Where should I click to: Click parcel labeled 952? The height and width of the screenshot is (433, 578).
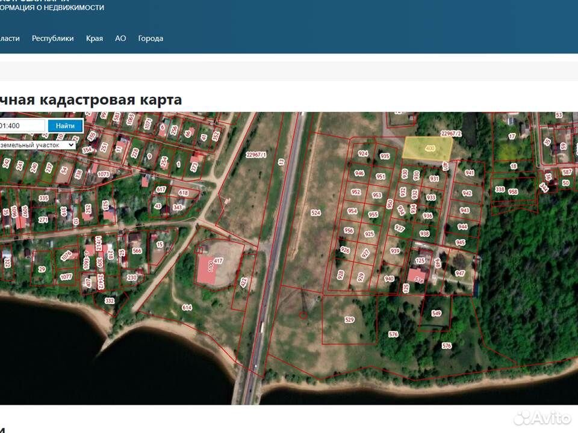[356, 192]
